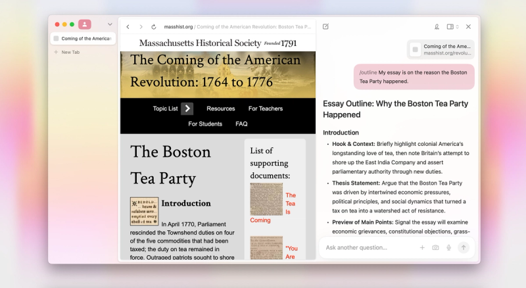
Task: Open the FAQ menu item
Action: click(x=241, y=124)
